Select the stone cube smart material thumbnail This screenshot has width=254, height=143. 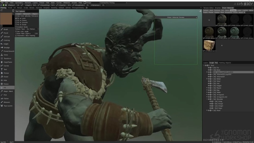[209, 45]
